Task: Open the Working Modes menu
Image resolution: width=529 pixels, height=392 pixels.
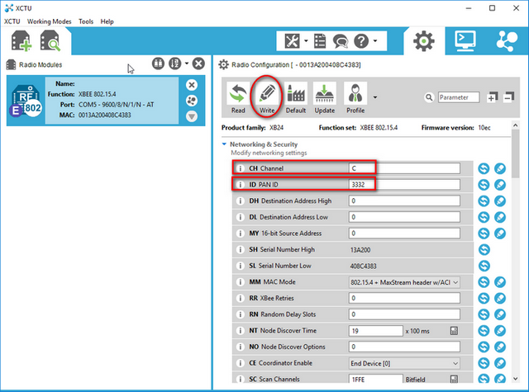Action: coord(50,21)
